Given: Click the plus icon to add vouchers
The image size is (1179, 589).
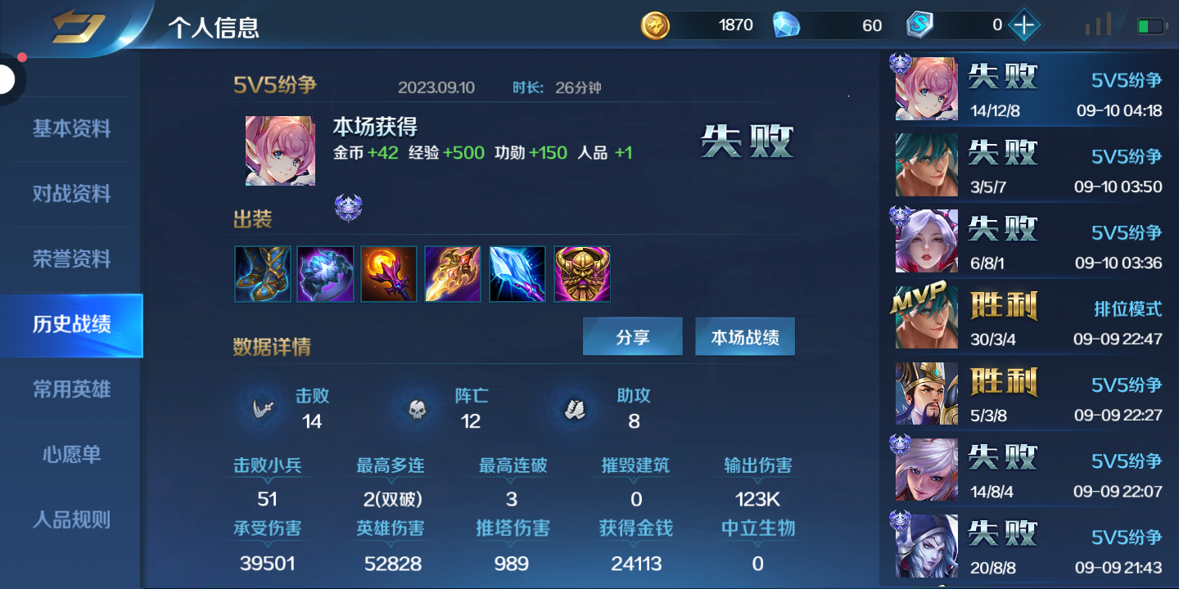Looking at the screenshot, I should coord(1023,25).
